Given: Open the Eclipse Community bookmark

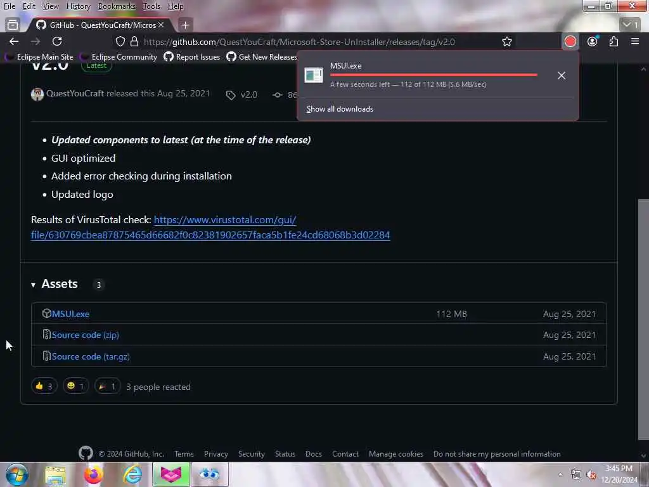Looking at the screenshot, I should pos(119,57).
